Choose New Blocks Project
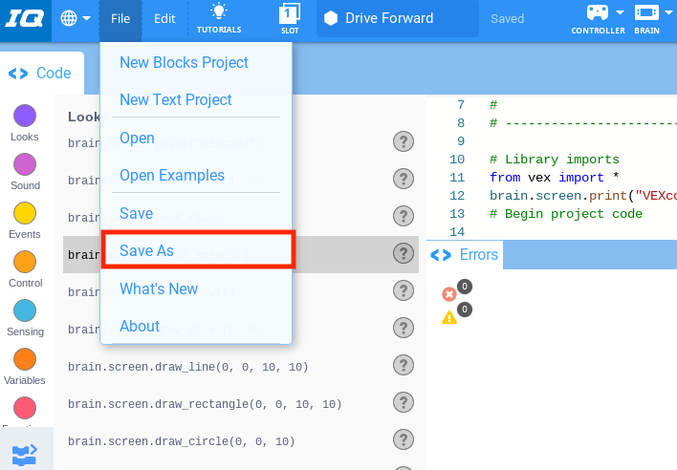Screen dimensions: 677x470 pyautogui.click(x=184, y=63)
